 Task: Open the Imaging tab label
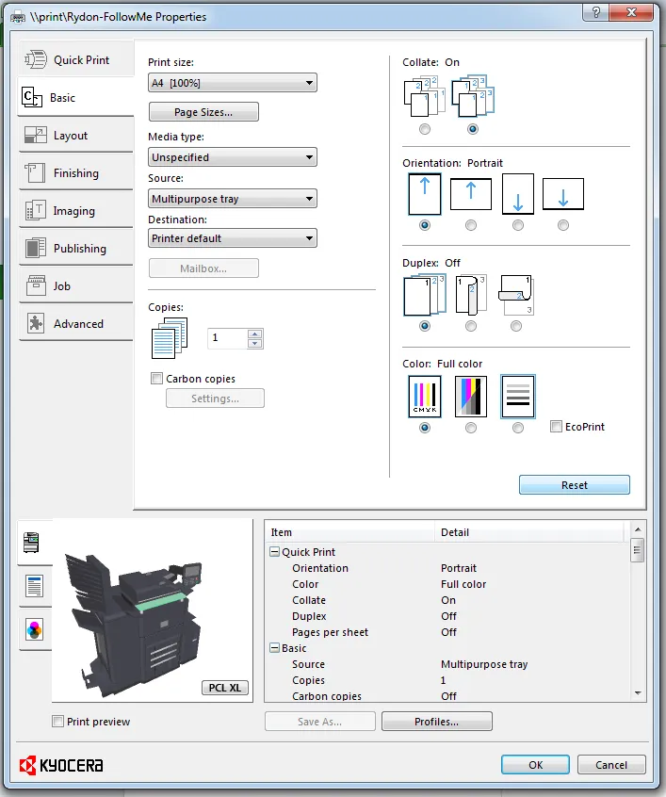coord(74,211)
